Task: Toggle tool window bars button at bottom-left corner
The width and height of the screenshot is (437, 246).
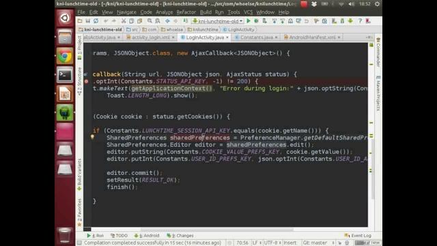Action: 79,243
